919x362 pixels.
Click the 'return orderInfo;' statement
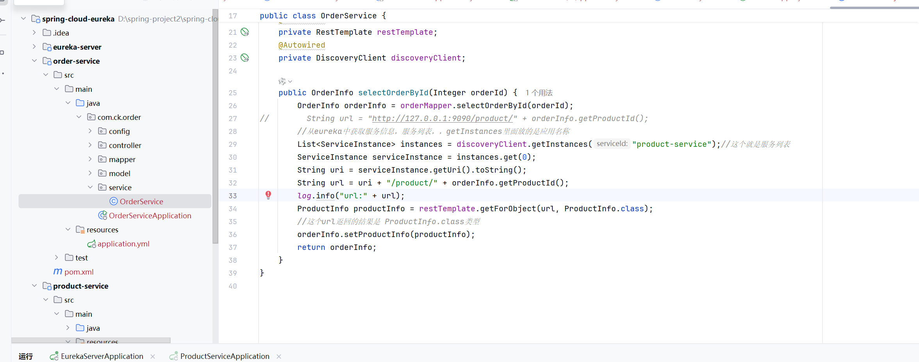[337, 247]
